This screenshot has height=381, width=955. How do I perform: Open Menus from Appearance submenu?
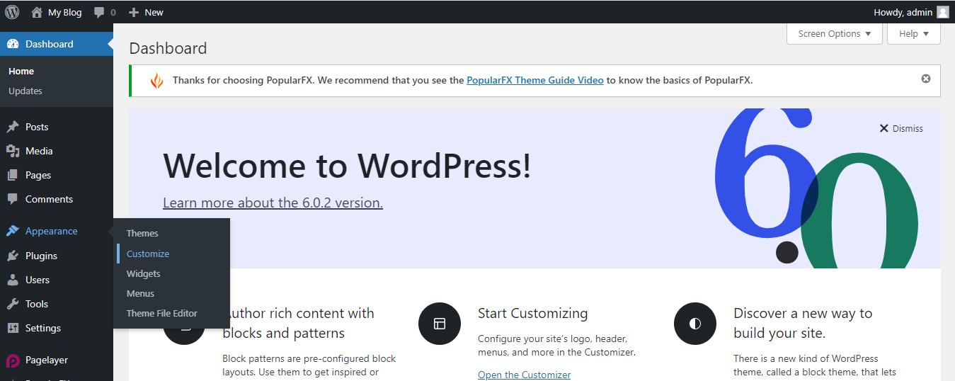(140, 293)
